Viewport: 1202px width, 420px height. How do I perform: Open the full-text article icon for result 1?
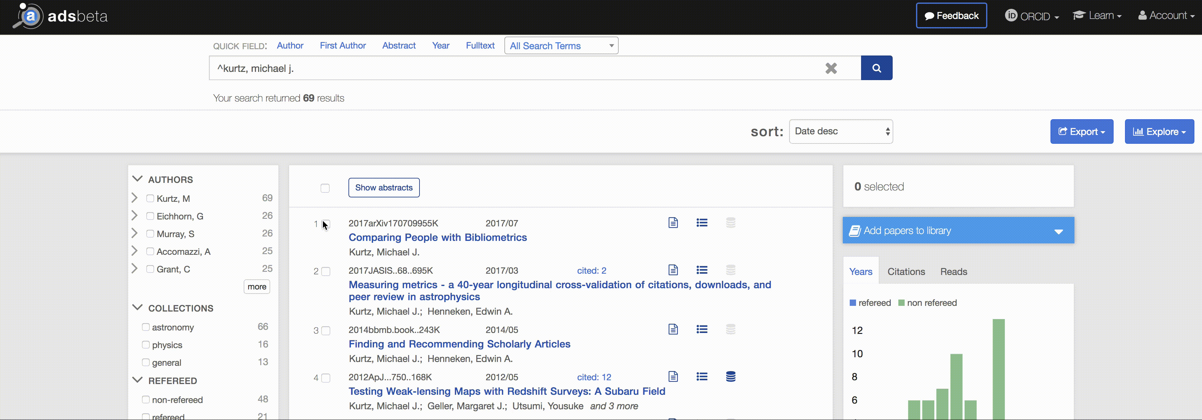point(673,223)
